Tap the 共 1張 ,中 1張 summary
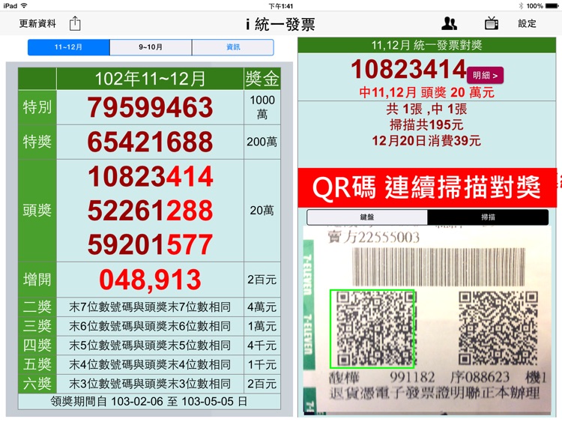Image resolution: width=562 pixels, height=422 pixels. 426,109
